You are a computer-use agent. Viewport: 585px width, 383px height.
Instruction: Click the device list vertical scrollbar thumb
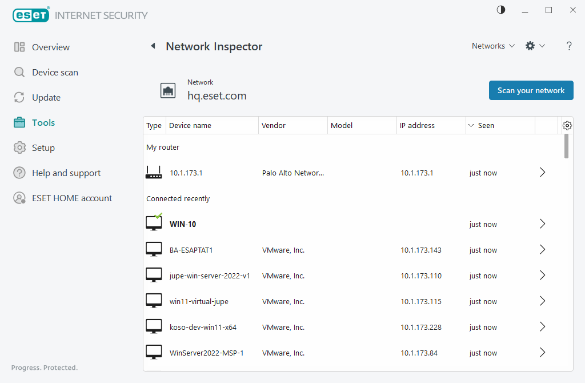(566, 146)
